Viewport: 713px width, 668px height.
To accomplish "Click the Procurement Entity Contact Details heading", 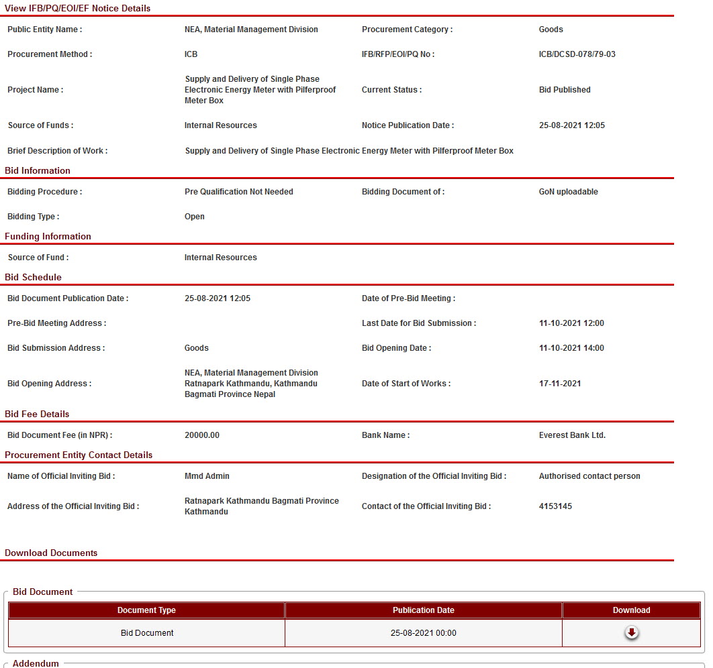I will (79, 455).
